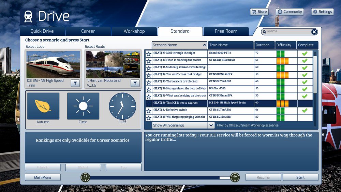Screen dimensions: 341x192
Task: Switch to the Free Roam tab
Action: [x=226, y=31]
